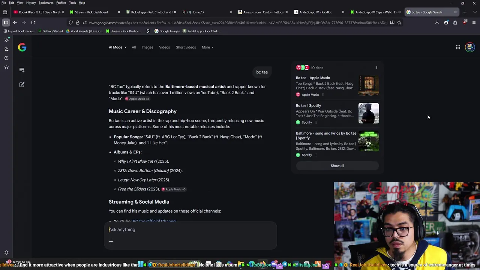Switch to the Videos results tab

tap(164, 47)
